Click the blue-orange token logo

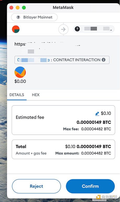point(20,72)
